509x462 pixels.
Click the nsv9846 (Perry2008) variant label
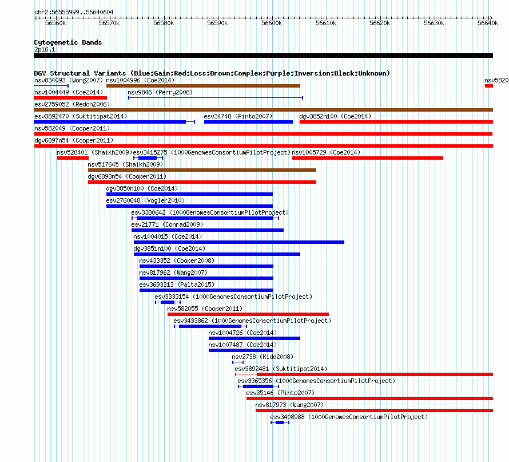click(x=160, y=92)
